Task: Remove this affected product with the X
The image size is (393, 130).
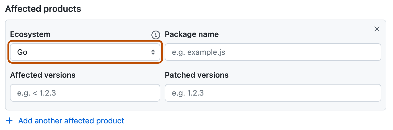Action: pos(377,29)
